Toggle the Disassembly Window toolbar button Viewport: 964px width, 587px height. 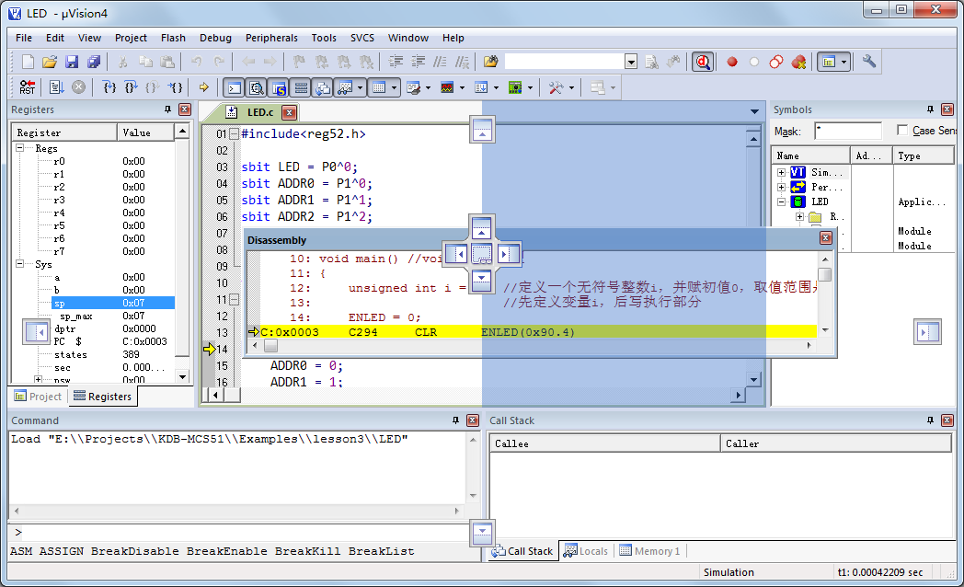(x=256, y=87)
